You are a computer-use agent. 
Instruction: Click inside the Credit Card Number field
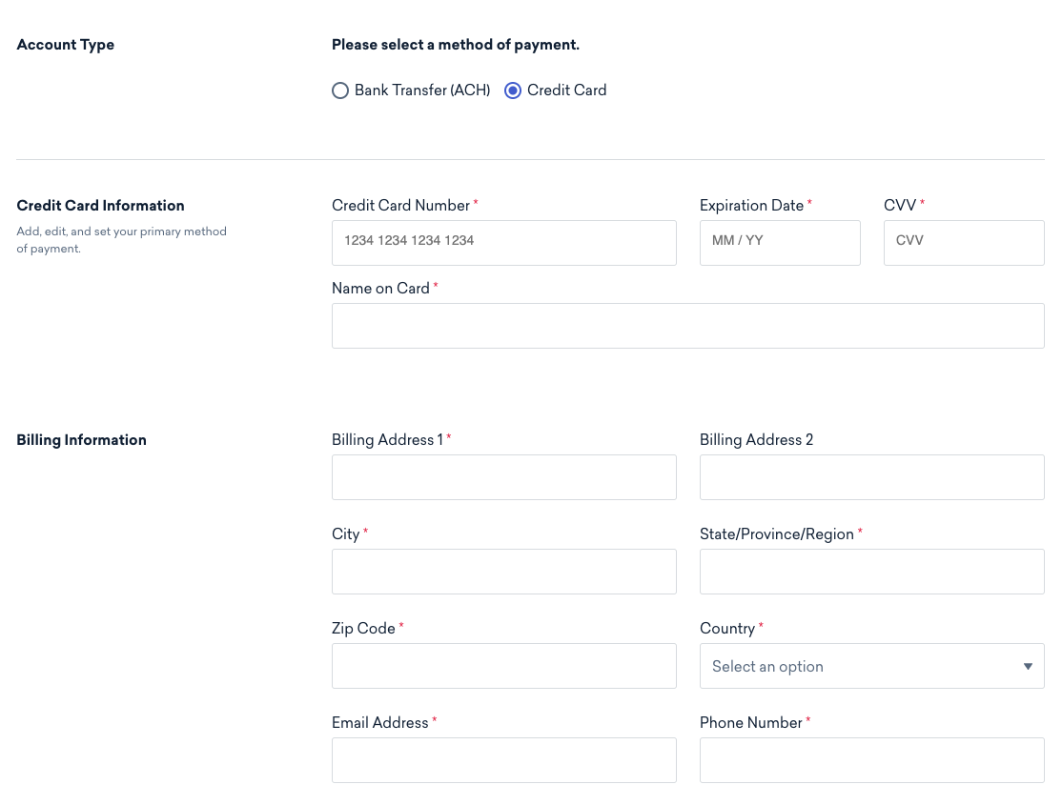coord(503,242)
